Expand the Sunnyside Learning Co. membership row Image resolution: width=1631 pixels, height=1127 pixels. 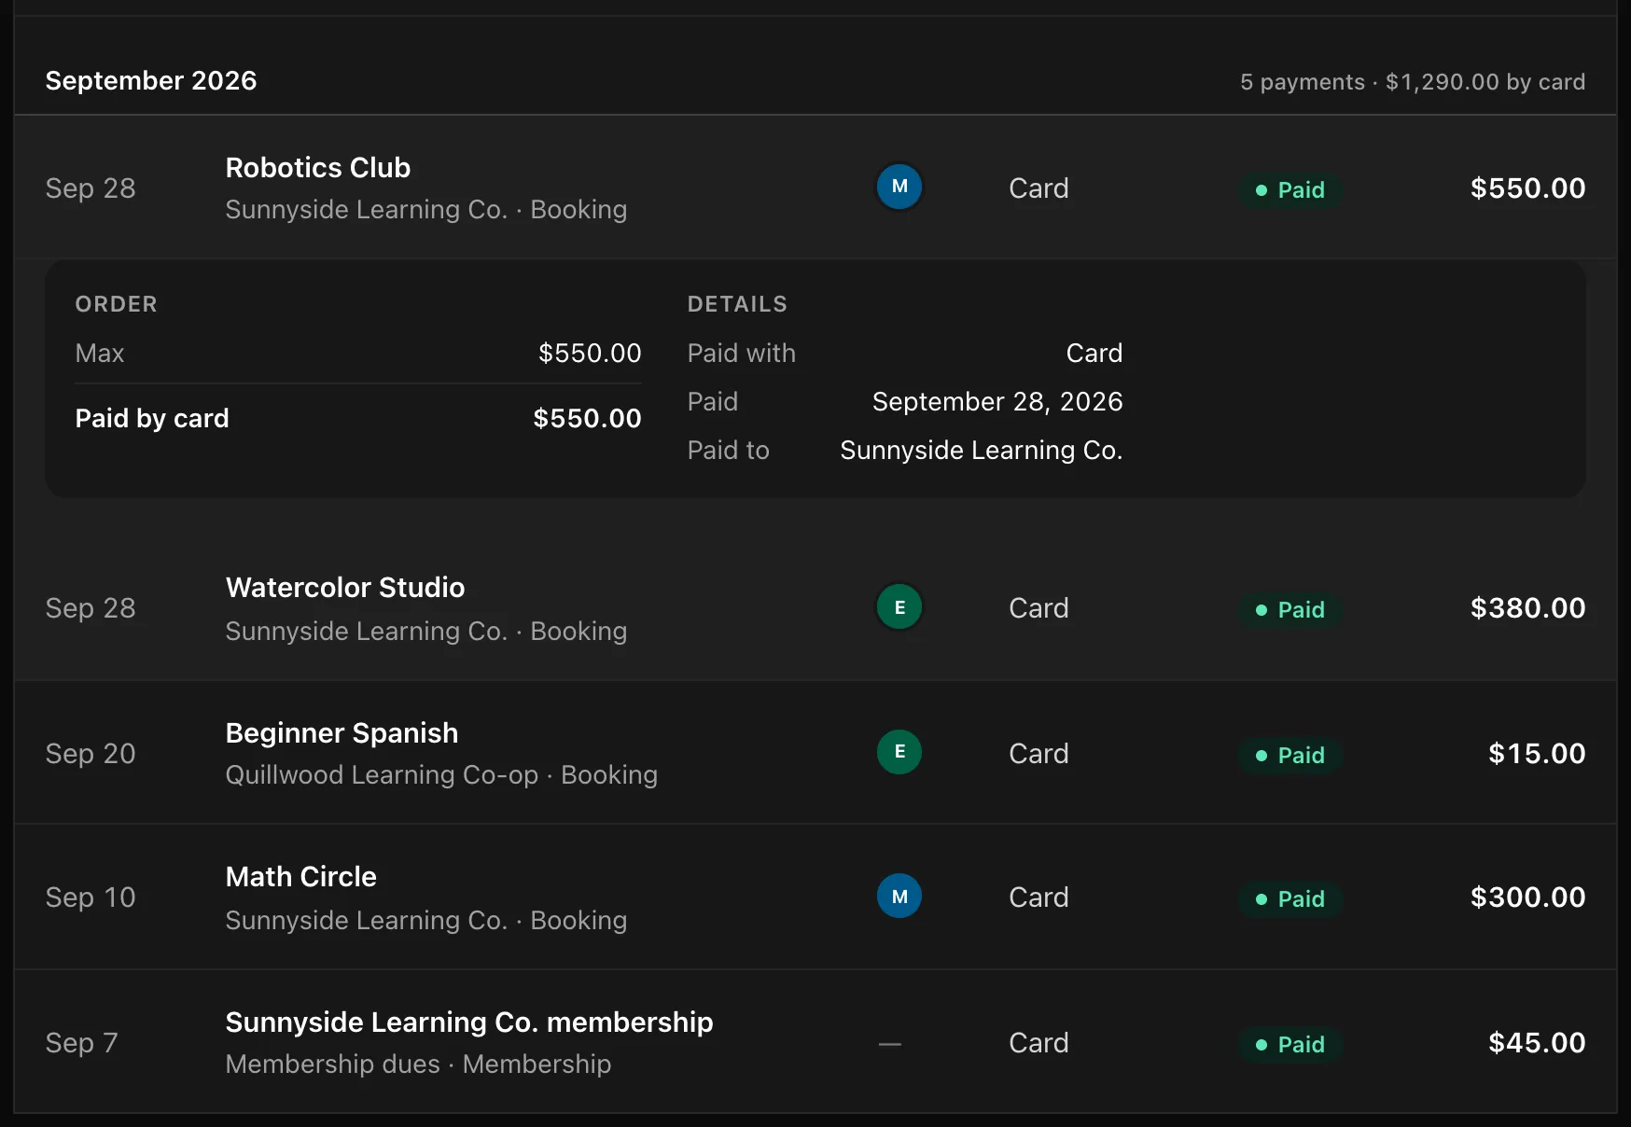coord(815,1042)
